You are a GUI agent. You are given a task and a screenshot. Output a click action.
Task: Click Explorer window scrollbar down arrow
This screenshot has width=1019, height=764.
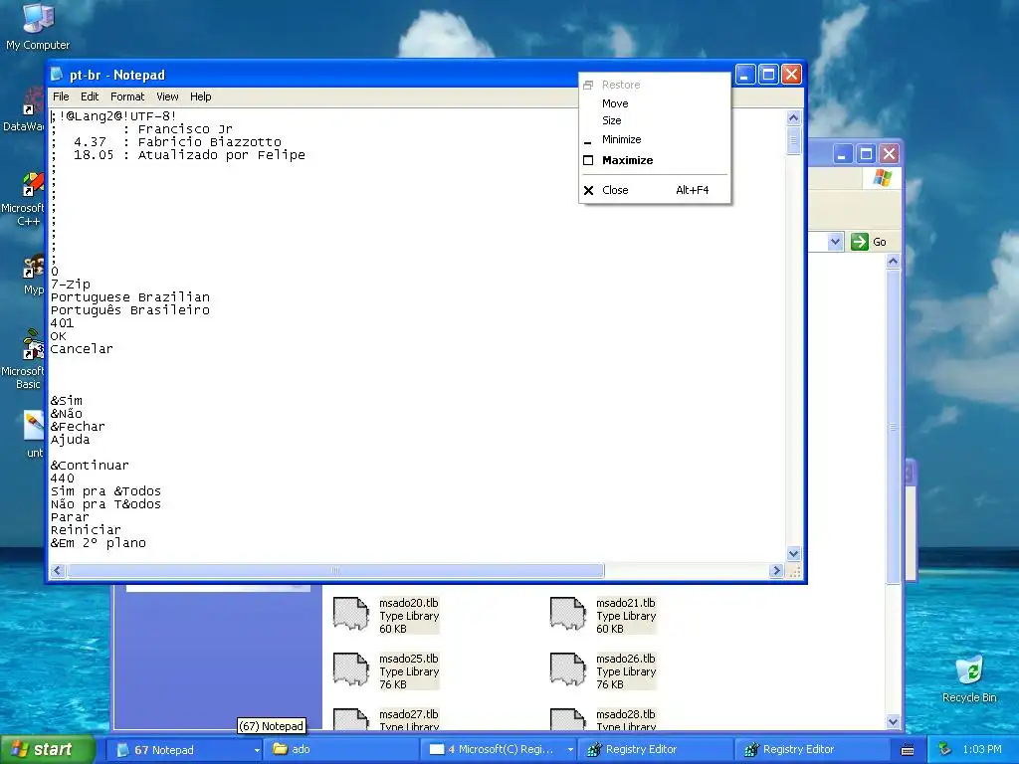[x=893, y=721]
